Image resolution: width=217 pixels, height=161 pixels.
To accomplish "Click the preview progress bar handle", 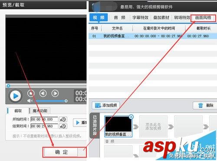I will pyautogui.click(x=8, y=86).
